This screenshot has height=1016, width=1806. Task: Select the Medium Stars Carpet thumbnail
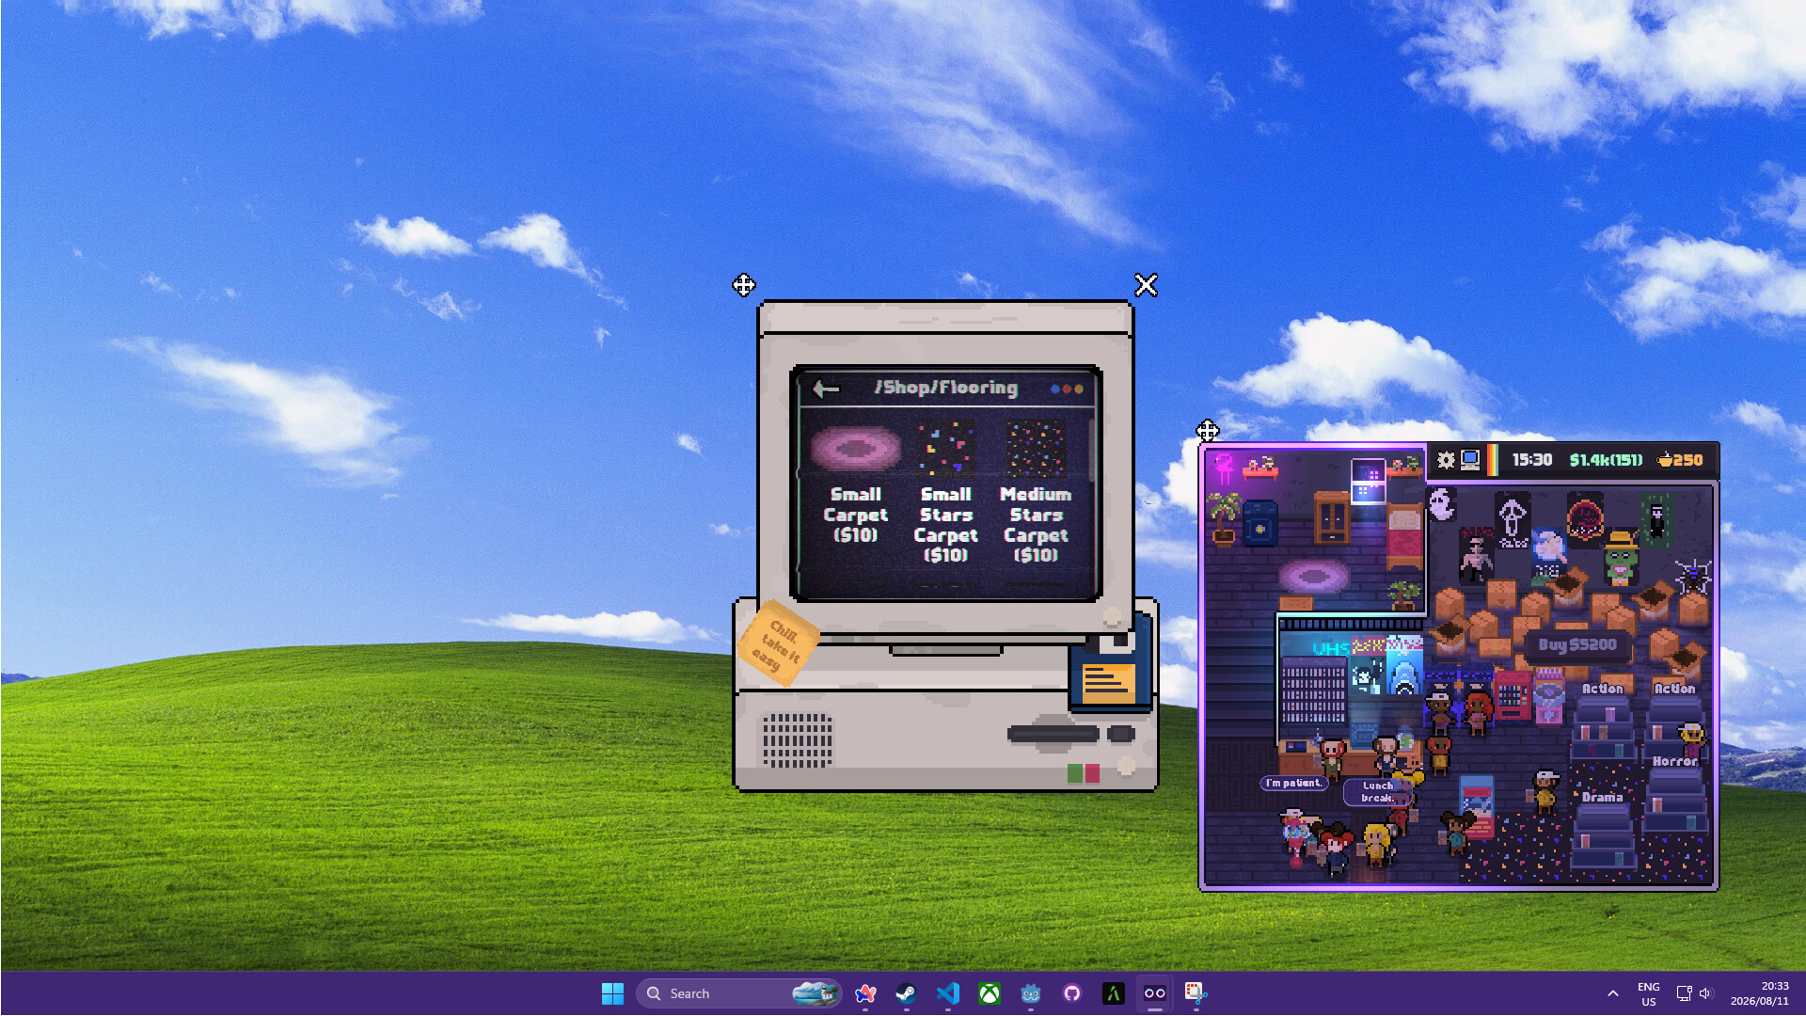(1036, 449)
